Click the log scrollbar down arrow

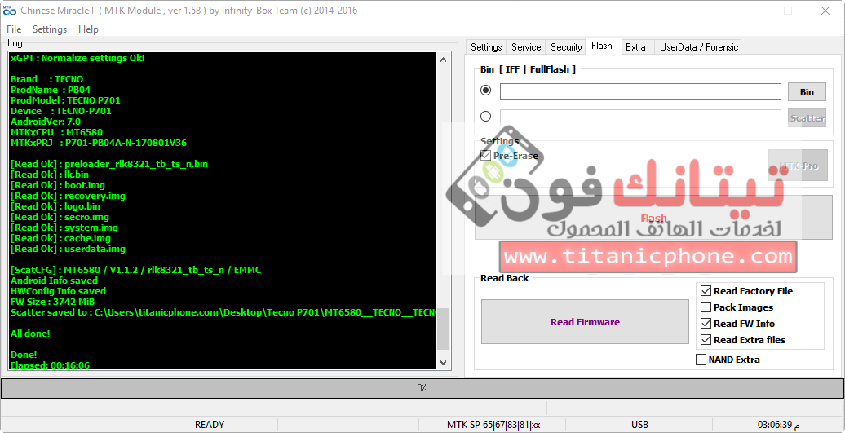coord(443,364)
